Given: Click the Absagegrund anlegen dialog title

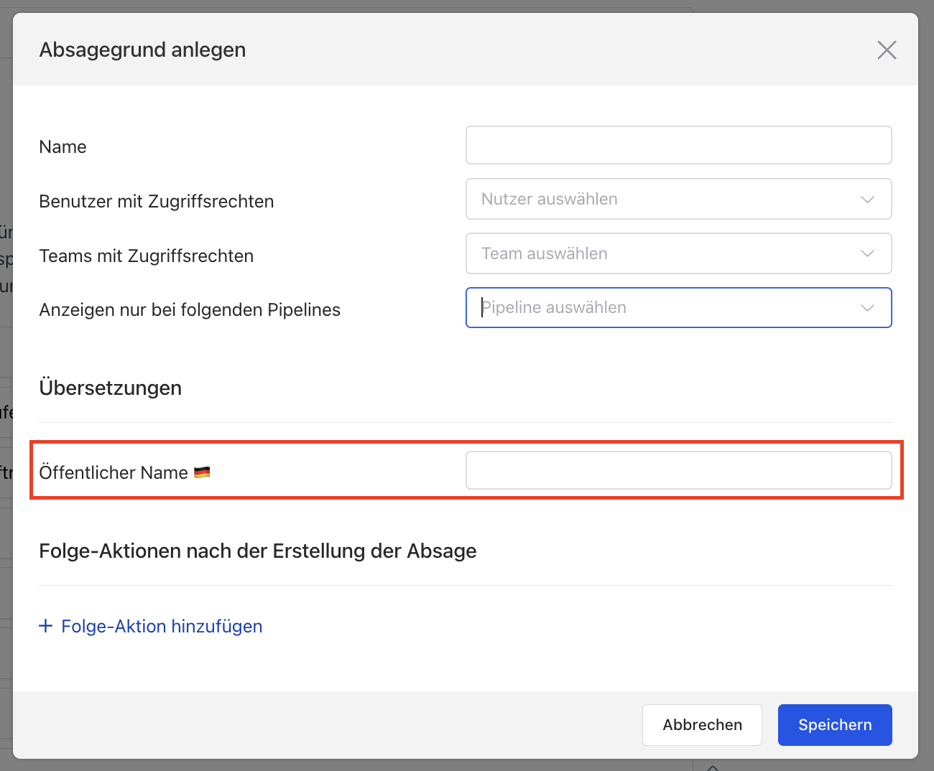Looking at the screenshot, I should (142, 50).
